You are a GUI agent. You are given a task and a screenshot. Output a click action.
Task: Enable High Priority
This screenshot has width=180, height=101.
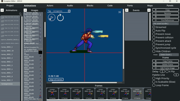tap(154, 78)
